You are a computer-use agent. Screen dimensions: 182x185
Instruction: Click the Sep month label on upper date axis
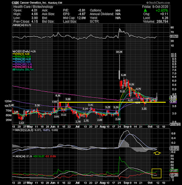click(x=126, y=126)
